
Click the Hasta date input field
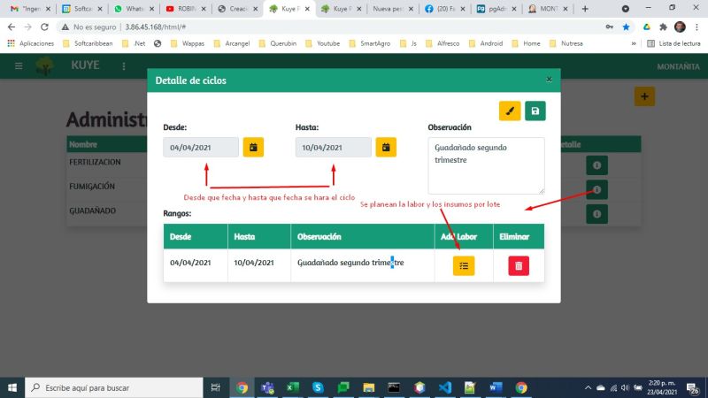click(333, 148)
